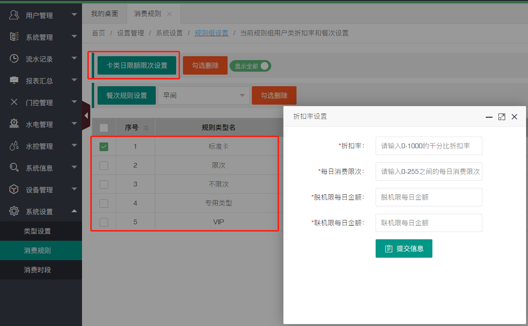Open the 门控管理 section icon
Screen dimensions: 528x326
pyautogui.click(x=13, y=102)
